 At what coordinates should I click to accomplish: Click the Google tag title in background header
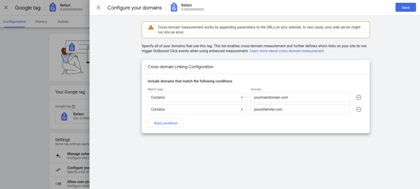coord(27,8)
